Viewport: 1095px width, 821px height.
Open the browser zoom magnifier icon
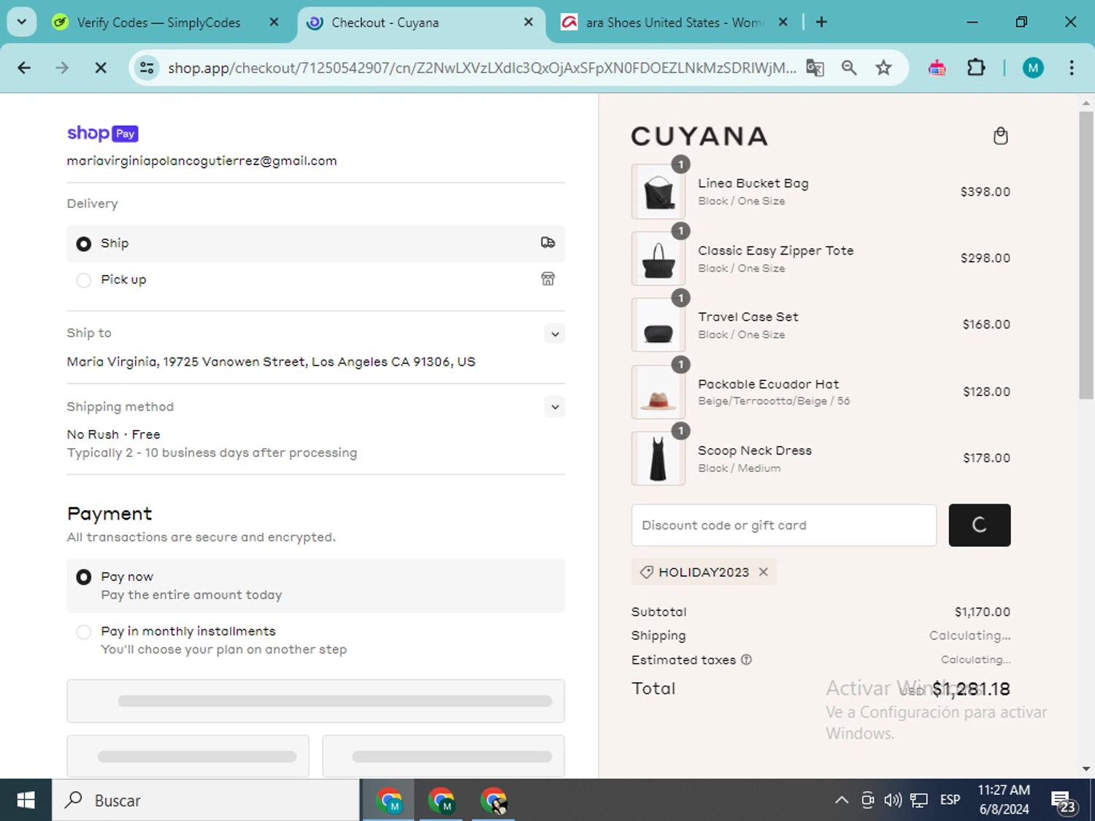point(849,68)
